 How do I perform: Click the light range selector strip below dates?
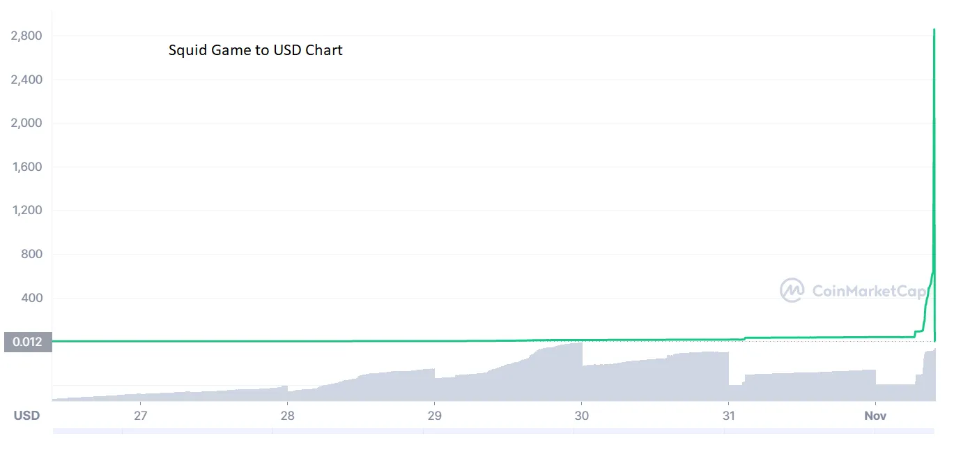click(488, 432)
